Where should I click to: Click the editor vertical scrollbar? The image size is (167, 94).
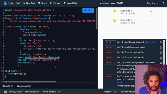pyautogui.click(x=97, y=19)
